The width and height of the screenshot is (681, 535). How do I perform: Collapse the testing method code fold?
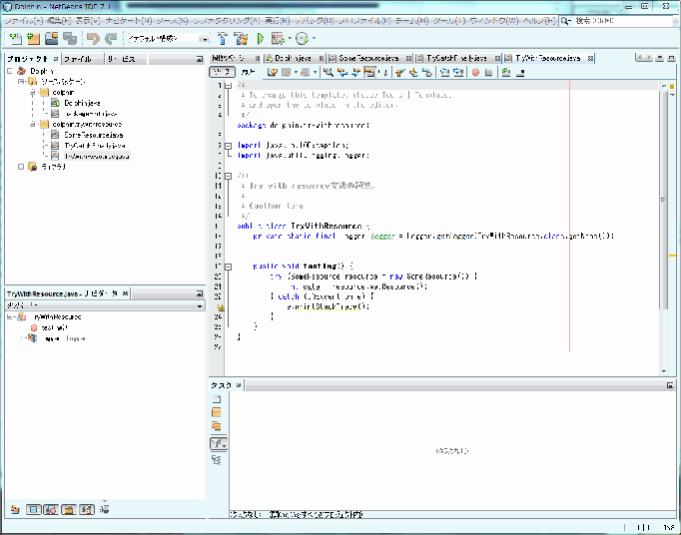229,267
